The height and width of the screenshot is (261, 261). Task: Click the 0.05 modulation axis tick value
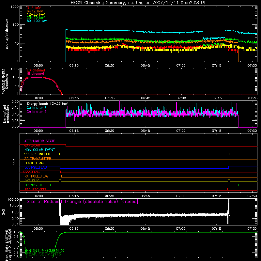click(15, 120)
